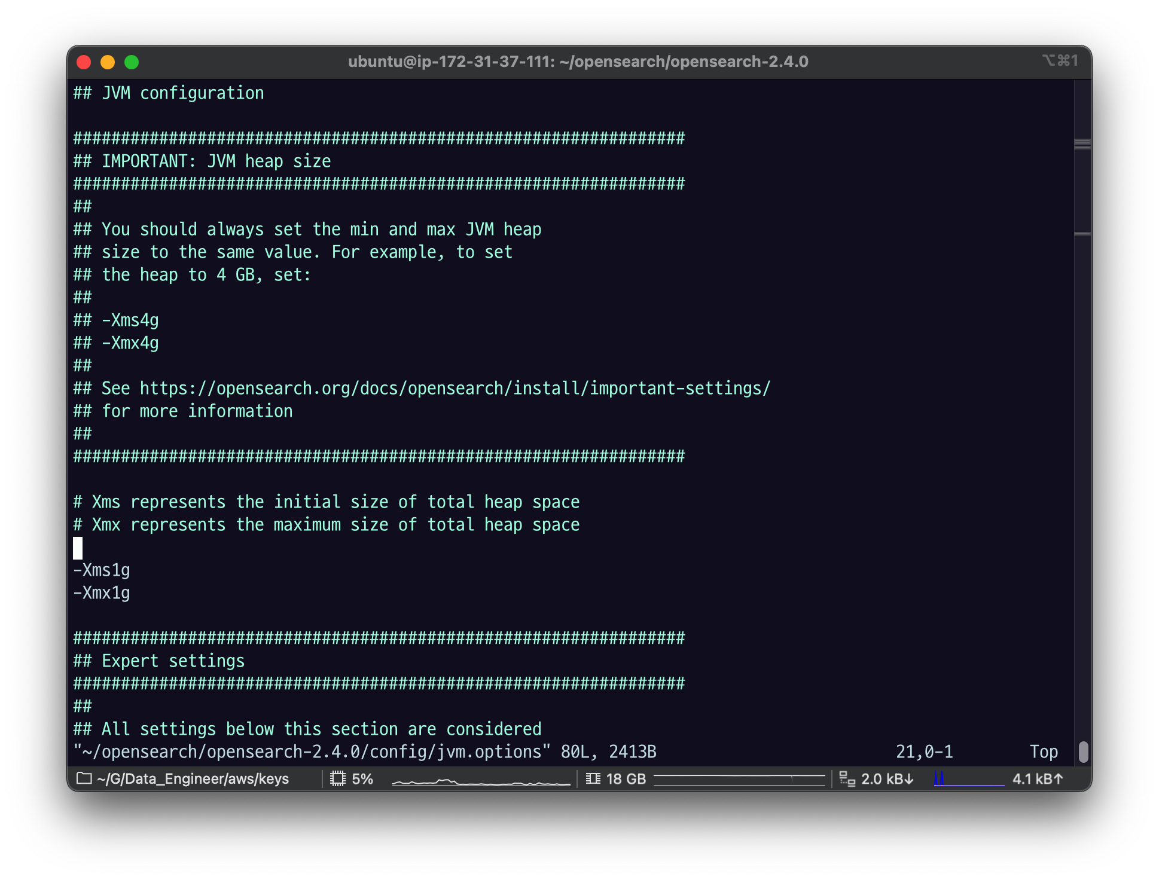The height and width of the screenshot is (880, 1159).
Task: Click the folder icon in status bar
Action: [x=84, y=778]
